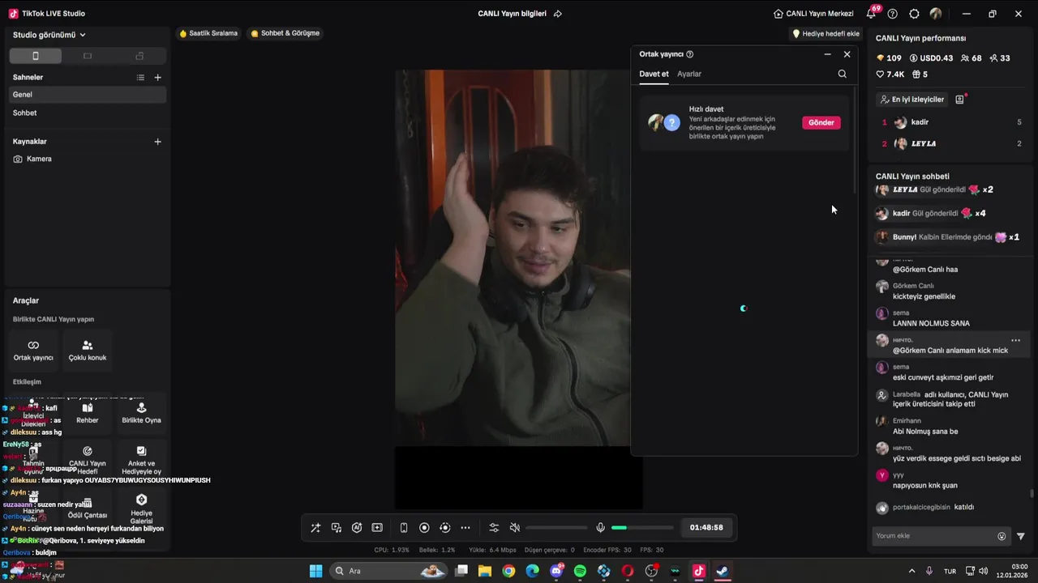The height and width of the screenshot is (583, 1038).
Task: Mute the microphone in bottom toolbar
Action: pyautogui.click(x=600, y=528)
